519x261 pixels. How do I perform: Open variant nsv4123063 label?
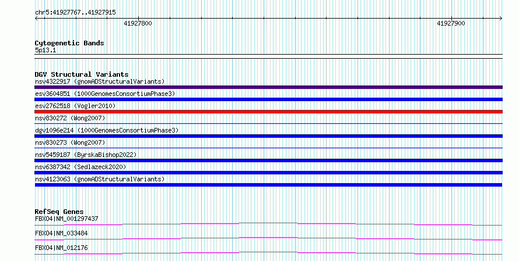click(x=100, y=179)
